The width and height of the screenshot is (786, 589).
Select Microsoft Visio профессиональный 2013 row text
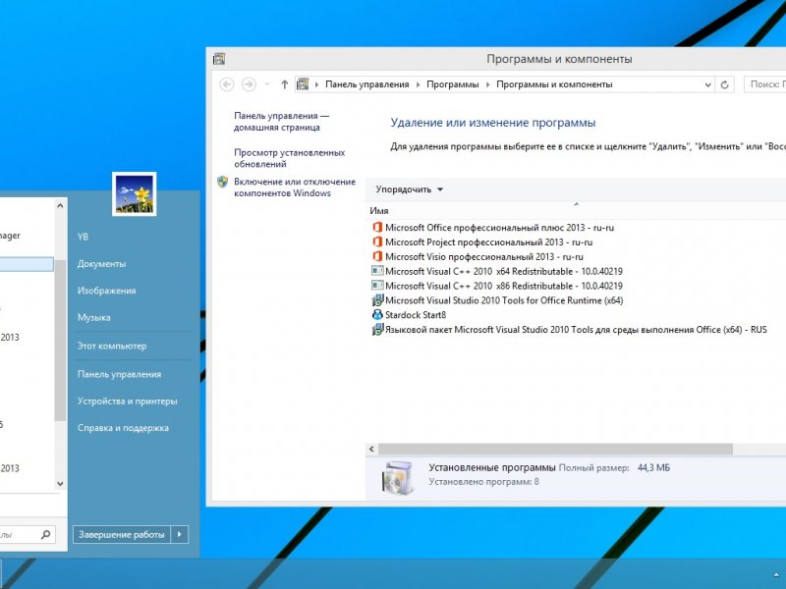pos(484,256)
